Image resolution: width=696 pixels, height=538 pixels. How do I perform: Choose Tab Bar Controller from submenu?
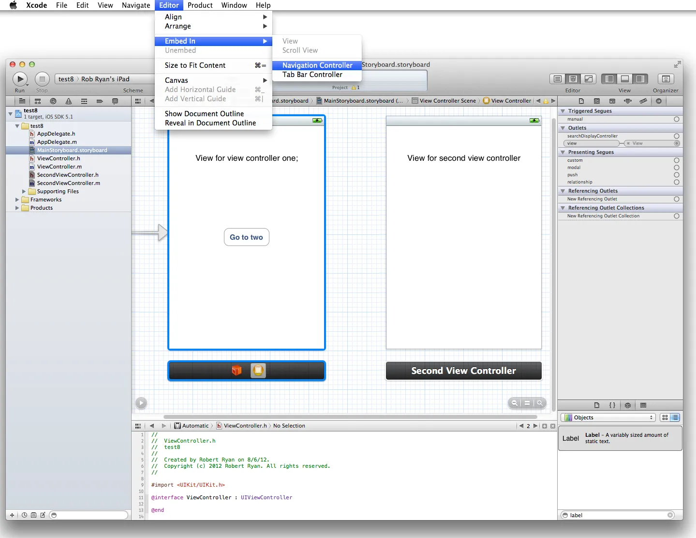(317, 75)
